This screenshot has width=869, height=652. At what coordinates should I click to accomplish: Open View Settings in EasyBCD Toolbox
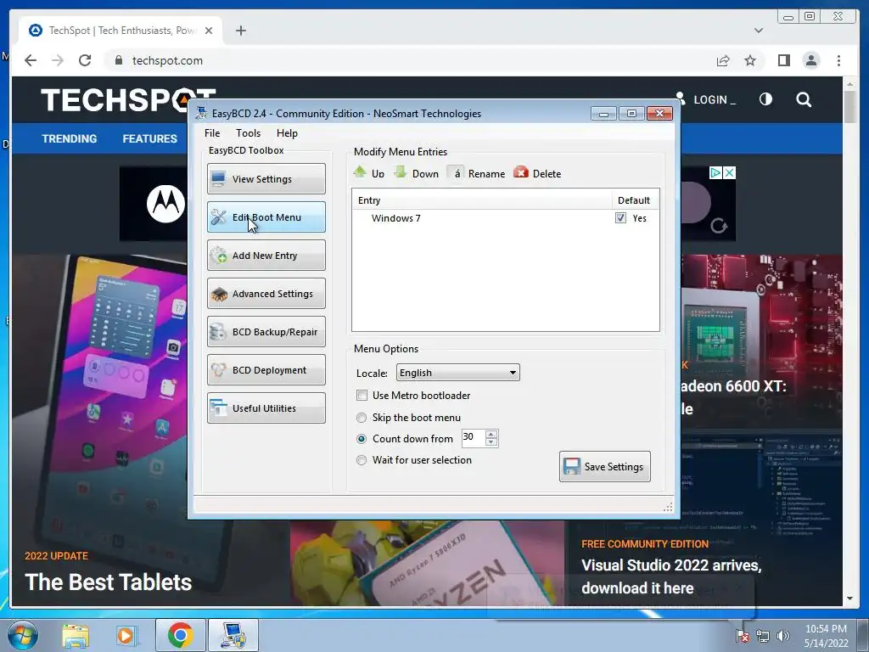point(266,178)
